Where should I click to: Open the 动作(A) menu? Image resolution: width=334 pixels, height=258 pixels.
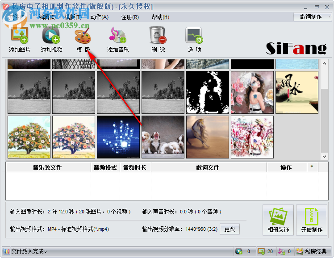click(x=100, y=17)
